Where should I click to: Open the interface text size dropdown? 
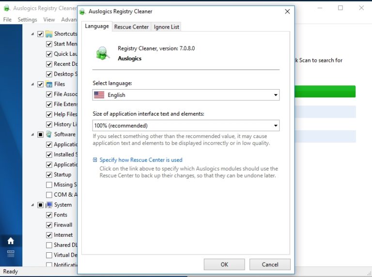[x=186, y=125]
